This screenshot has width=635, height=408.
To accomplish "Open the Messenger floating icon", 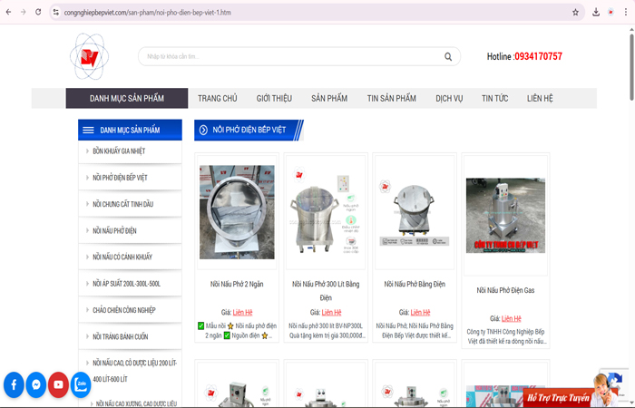I will click(x=36, y=384).
